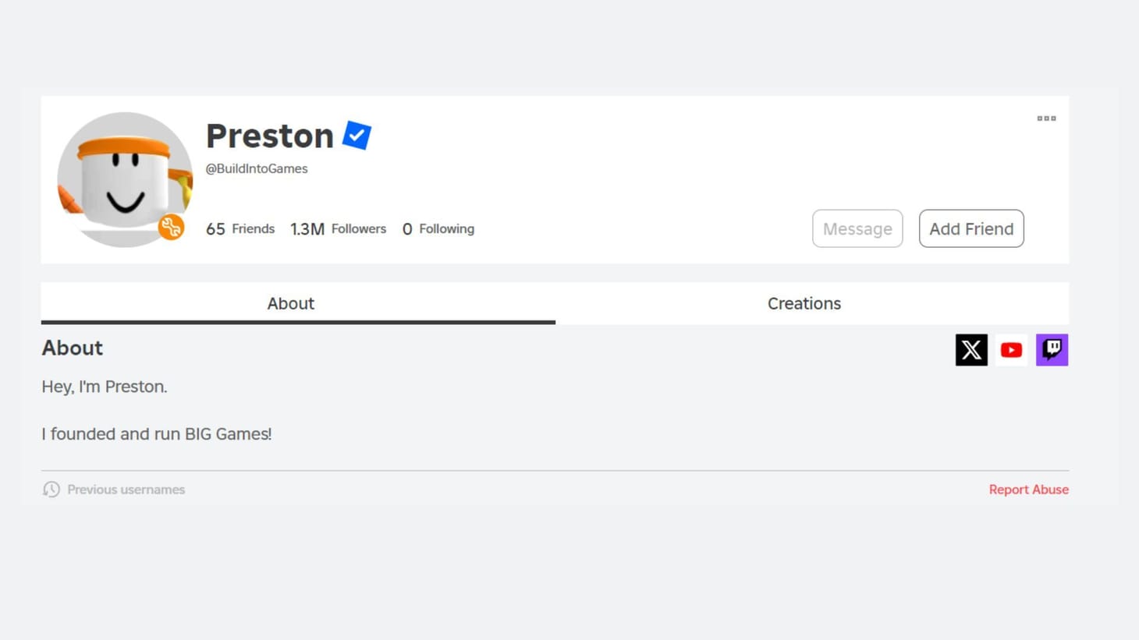Open the YouTube channel icon
The width and height of the screenshot is (1139, 640).
[x=1011, y=350]
